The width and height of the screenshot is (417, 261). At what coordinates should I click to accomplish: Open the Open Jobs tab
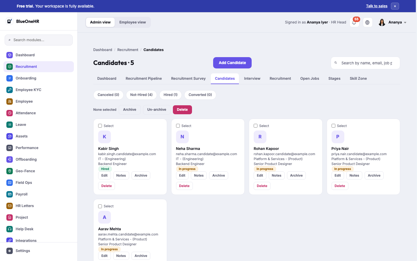310,79
